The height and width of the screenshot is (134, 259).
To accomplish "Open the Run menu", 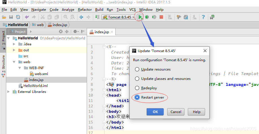I will coord(110,10).
